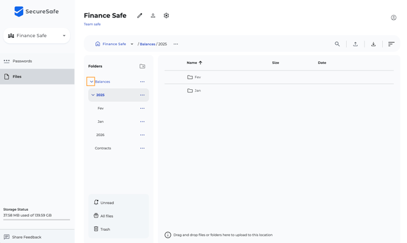Open more options for Contracts folder

[x=142, y=148]
